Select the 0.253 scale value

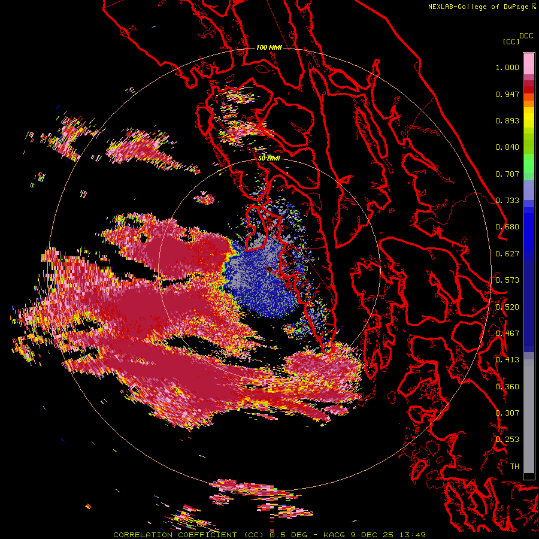[x=507, y=440]
